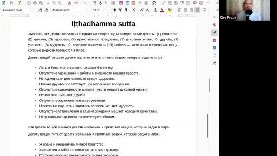Viewport: 277px width, 156px height.
Task: Export directly as PDF icon
Action: (x=29, y=3)
